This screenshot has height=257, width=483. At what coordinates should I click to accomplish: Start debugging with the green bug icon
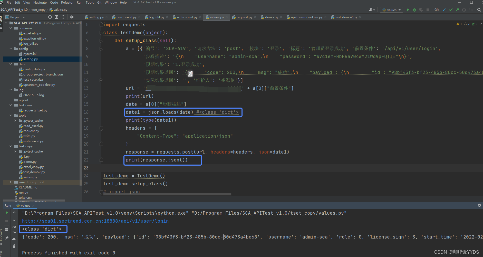click(414, 10)
